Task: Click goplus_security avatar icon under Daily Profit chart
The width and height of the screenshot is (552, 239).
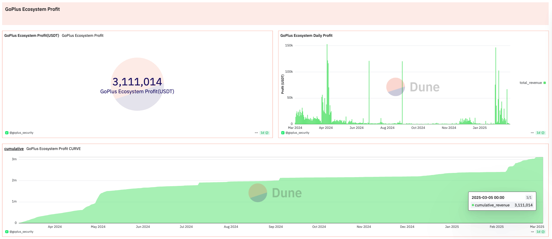Action: [283, 133]
